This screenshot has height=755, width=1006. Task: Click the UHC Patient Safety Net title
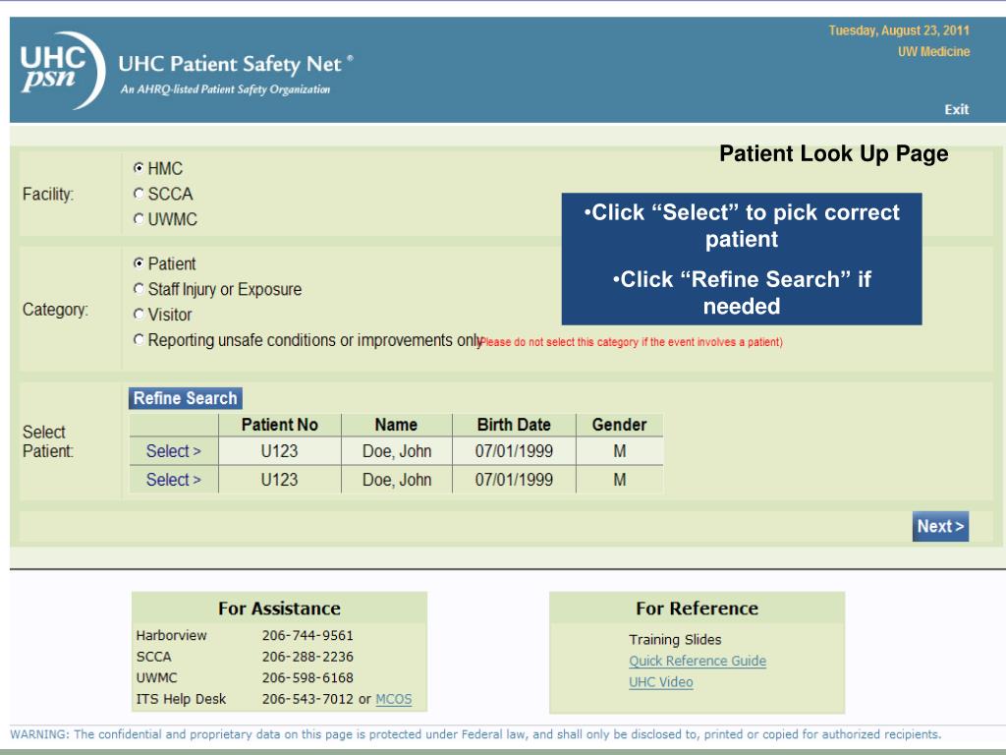pos(236,64)
